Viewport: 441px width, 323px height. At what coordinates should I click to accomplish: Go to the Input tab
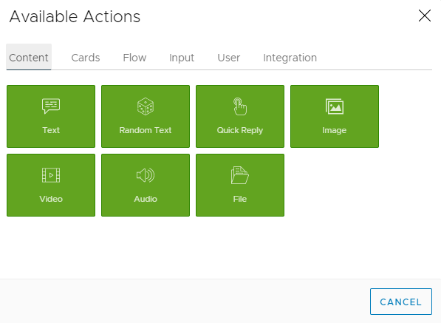click(182, 58)
